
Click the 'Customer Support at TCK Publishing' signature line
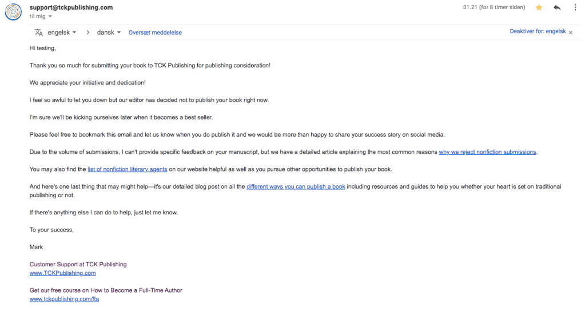[x=78, y=265]
